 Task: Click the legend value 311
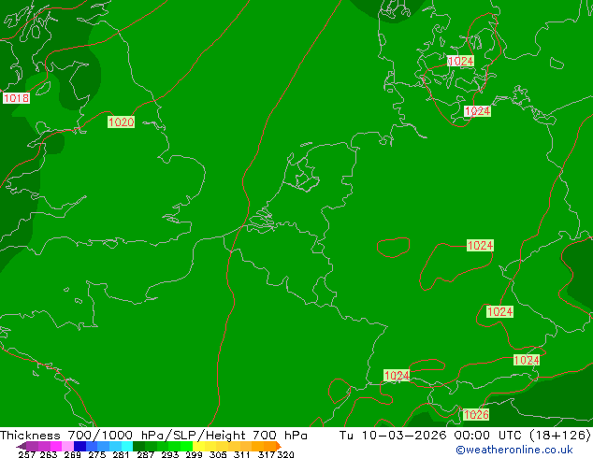[242, 454]
